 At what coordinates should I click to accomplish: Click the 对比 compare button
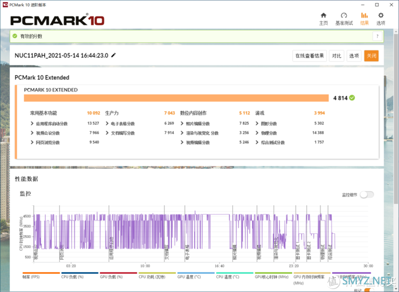point(336,56)
